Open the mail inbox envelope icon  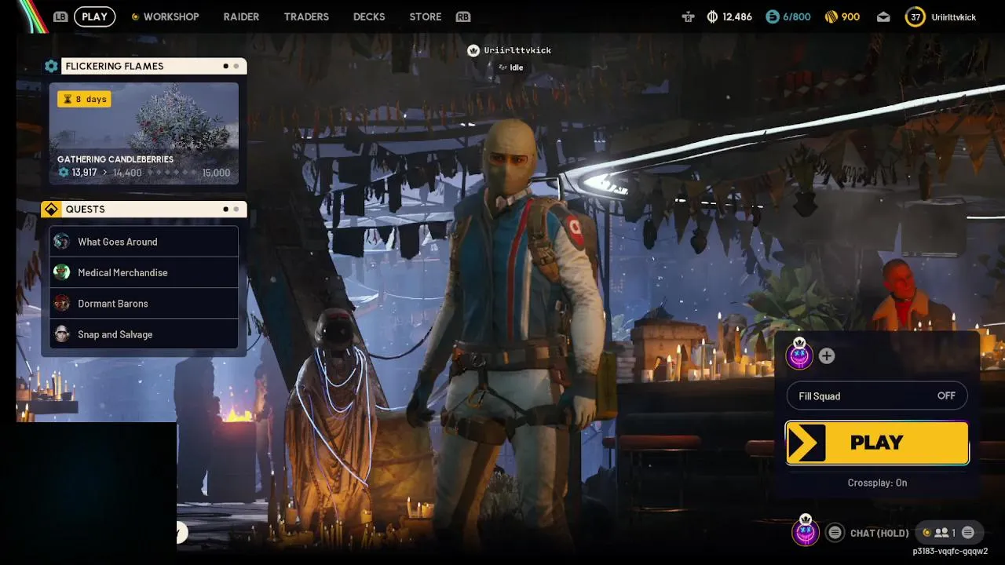[x=883, y=16]
